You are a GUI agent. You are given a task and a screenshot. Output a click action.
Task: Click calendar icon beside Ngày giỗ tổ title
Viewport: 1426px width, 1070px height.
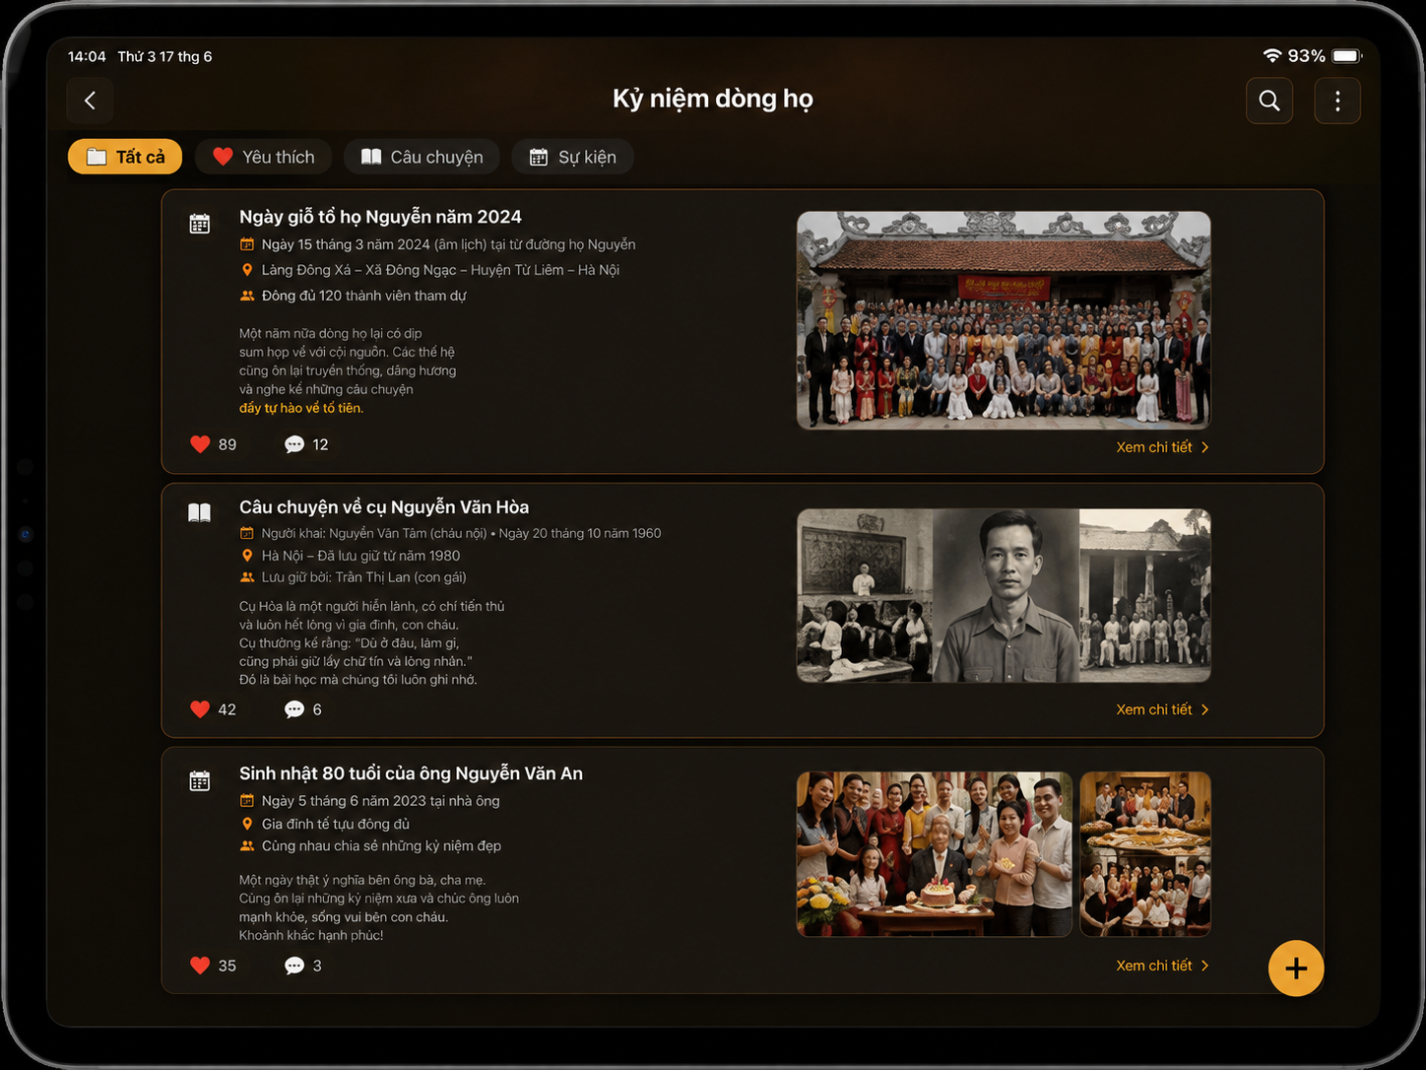point(200,224)
